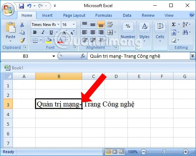
Task: Click the Save floppy disk icon
Action: [21, 6]
